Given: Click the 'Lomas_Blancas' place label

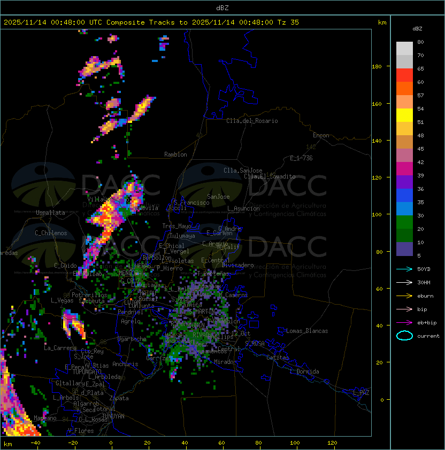Looking at the screenshot, I should [x=307, y=331].
